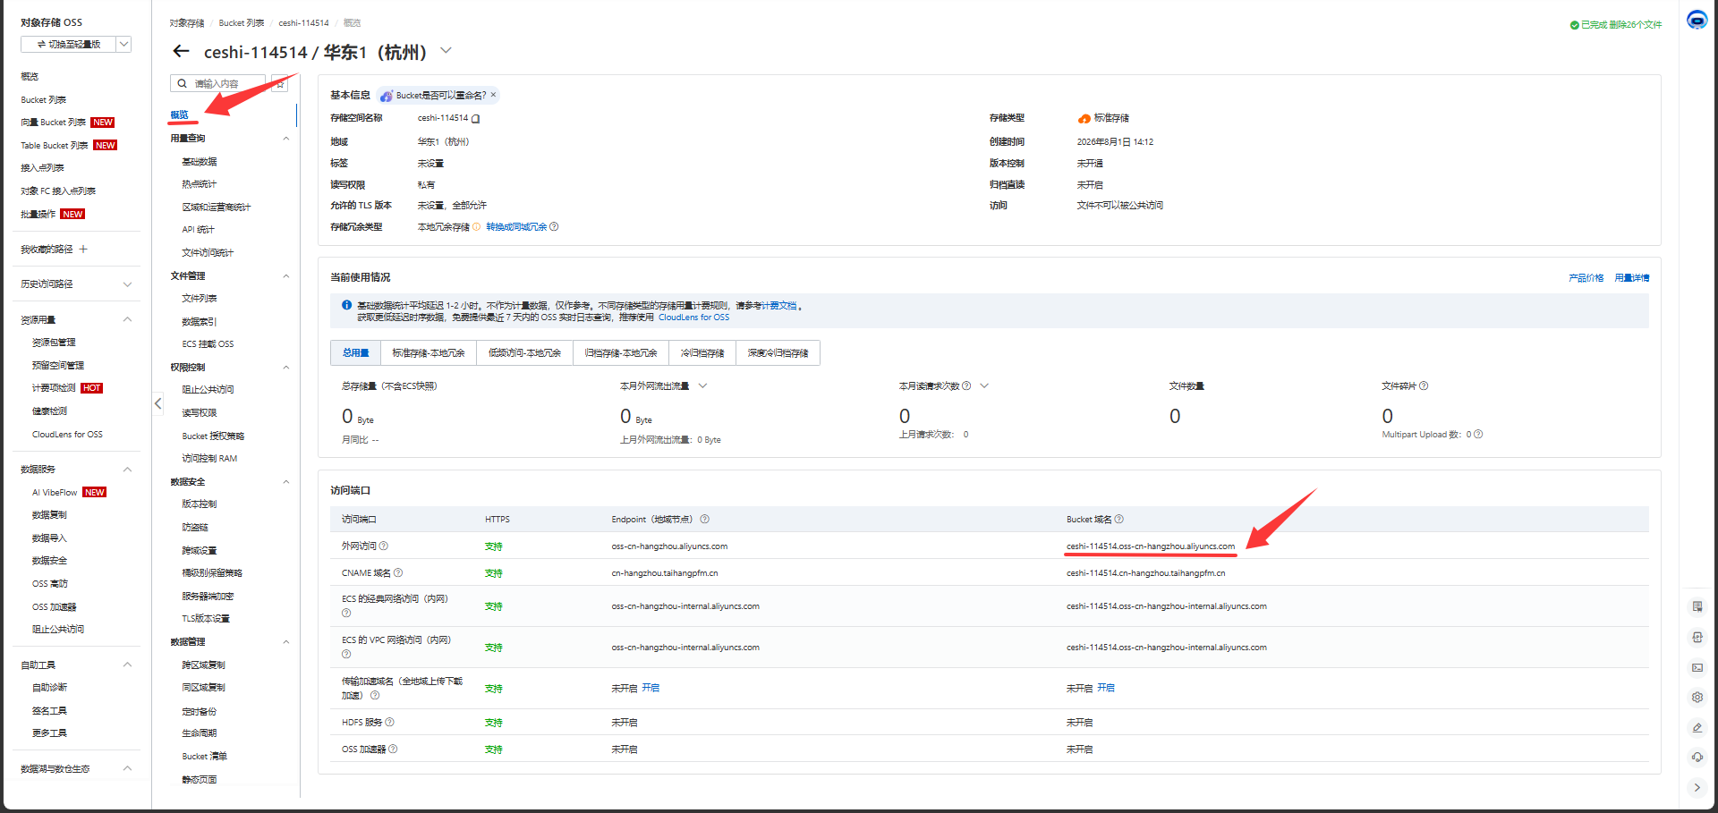Collapse the 数据服务 section
The width and height of the screenshot is (1718, 813).
point(127,470)
